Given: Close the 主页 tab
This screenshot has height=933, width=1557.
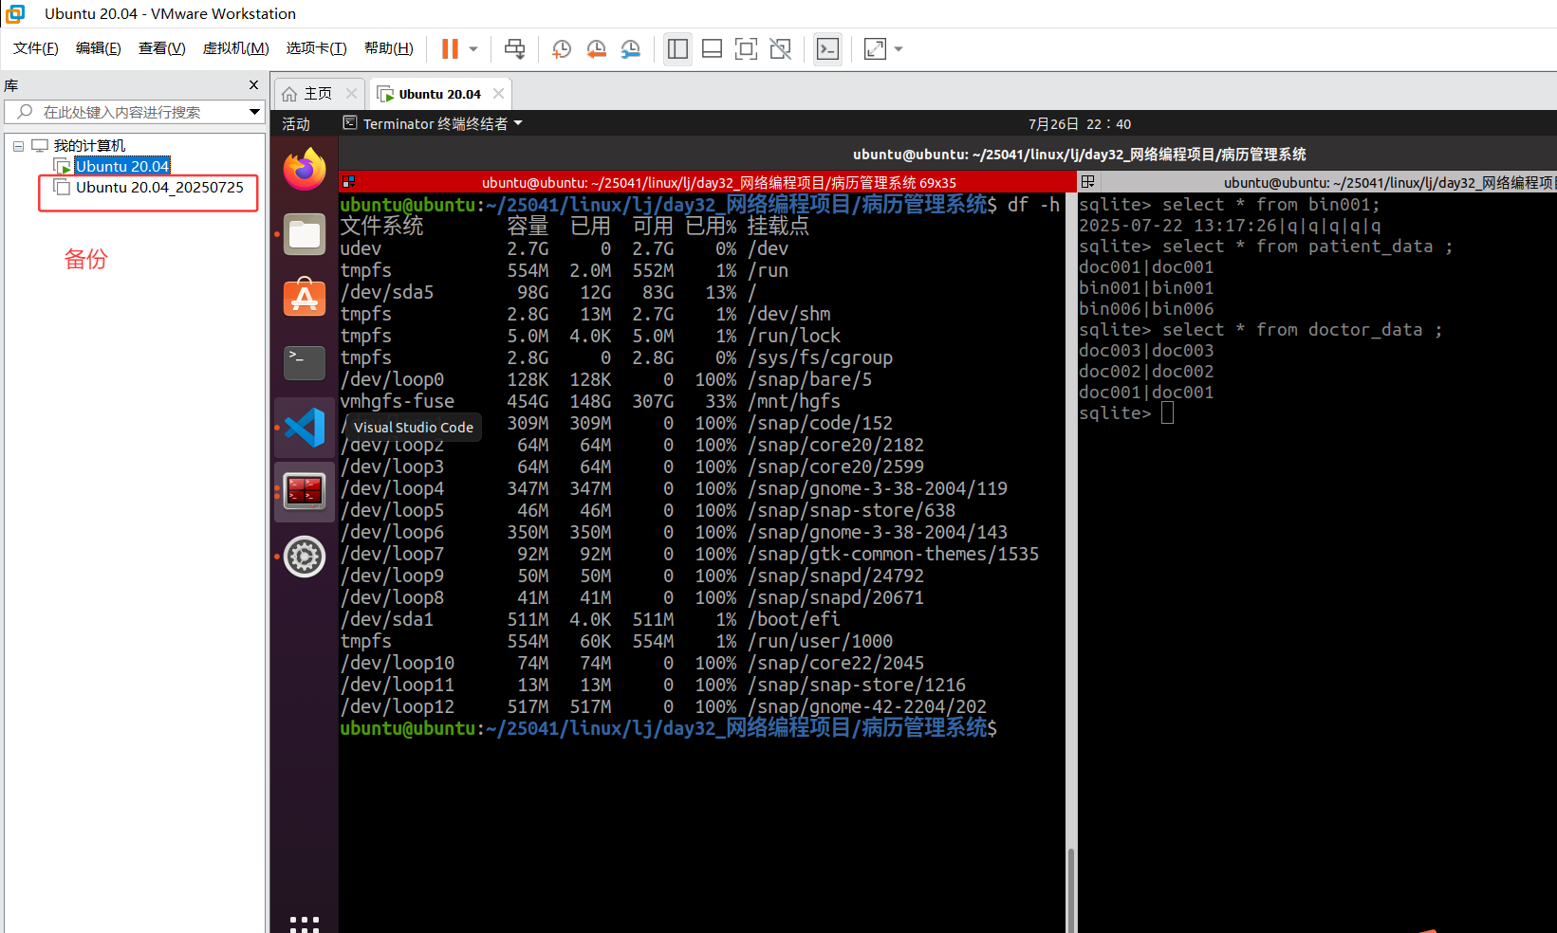Looking at the screenshot, I should coord(352,93).
